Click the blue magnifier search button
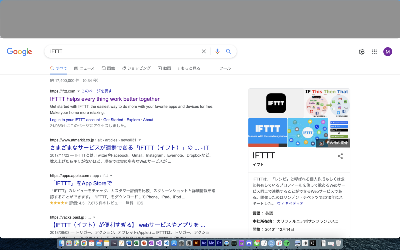 228,51
